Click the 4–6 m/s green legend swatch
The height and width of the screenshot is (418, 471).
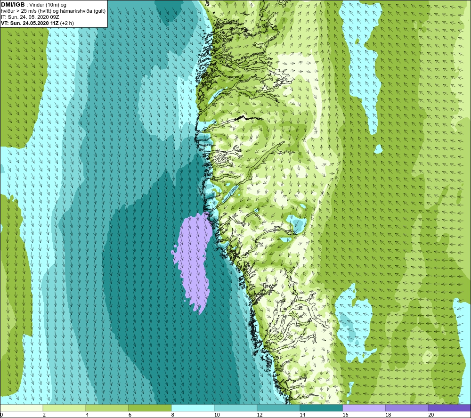pyautogui.click(x=107, y=408)
